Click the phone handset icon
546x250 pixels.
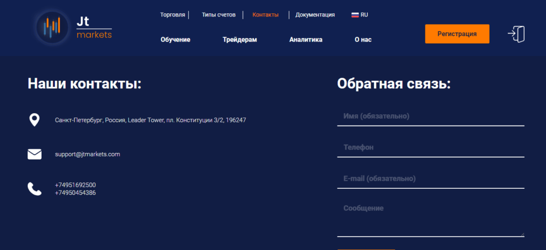coord(35,188)
